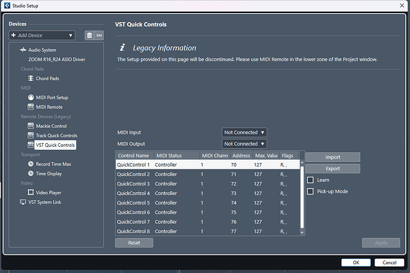Click the Video Player film icon

point(31,192)
